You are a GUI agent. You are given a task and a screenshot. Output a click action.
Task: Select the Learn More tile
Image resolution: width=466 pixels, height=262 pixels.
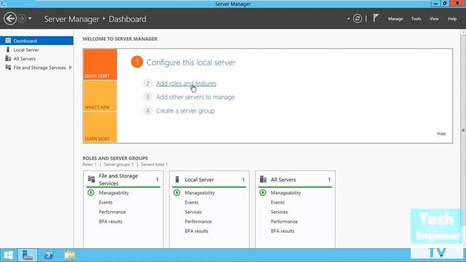pyautogui.click(x=100, y=127)
